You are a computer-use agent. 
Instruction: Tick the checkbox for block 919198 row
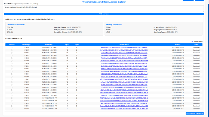[x=12, y=47]
